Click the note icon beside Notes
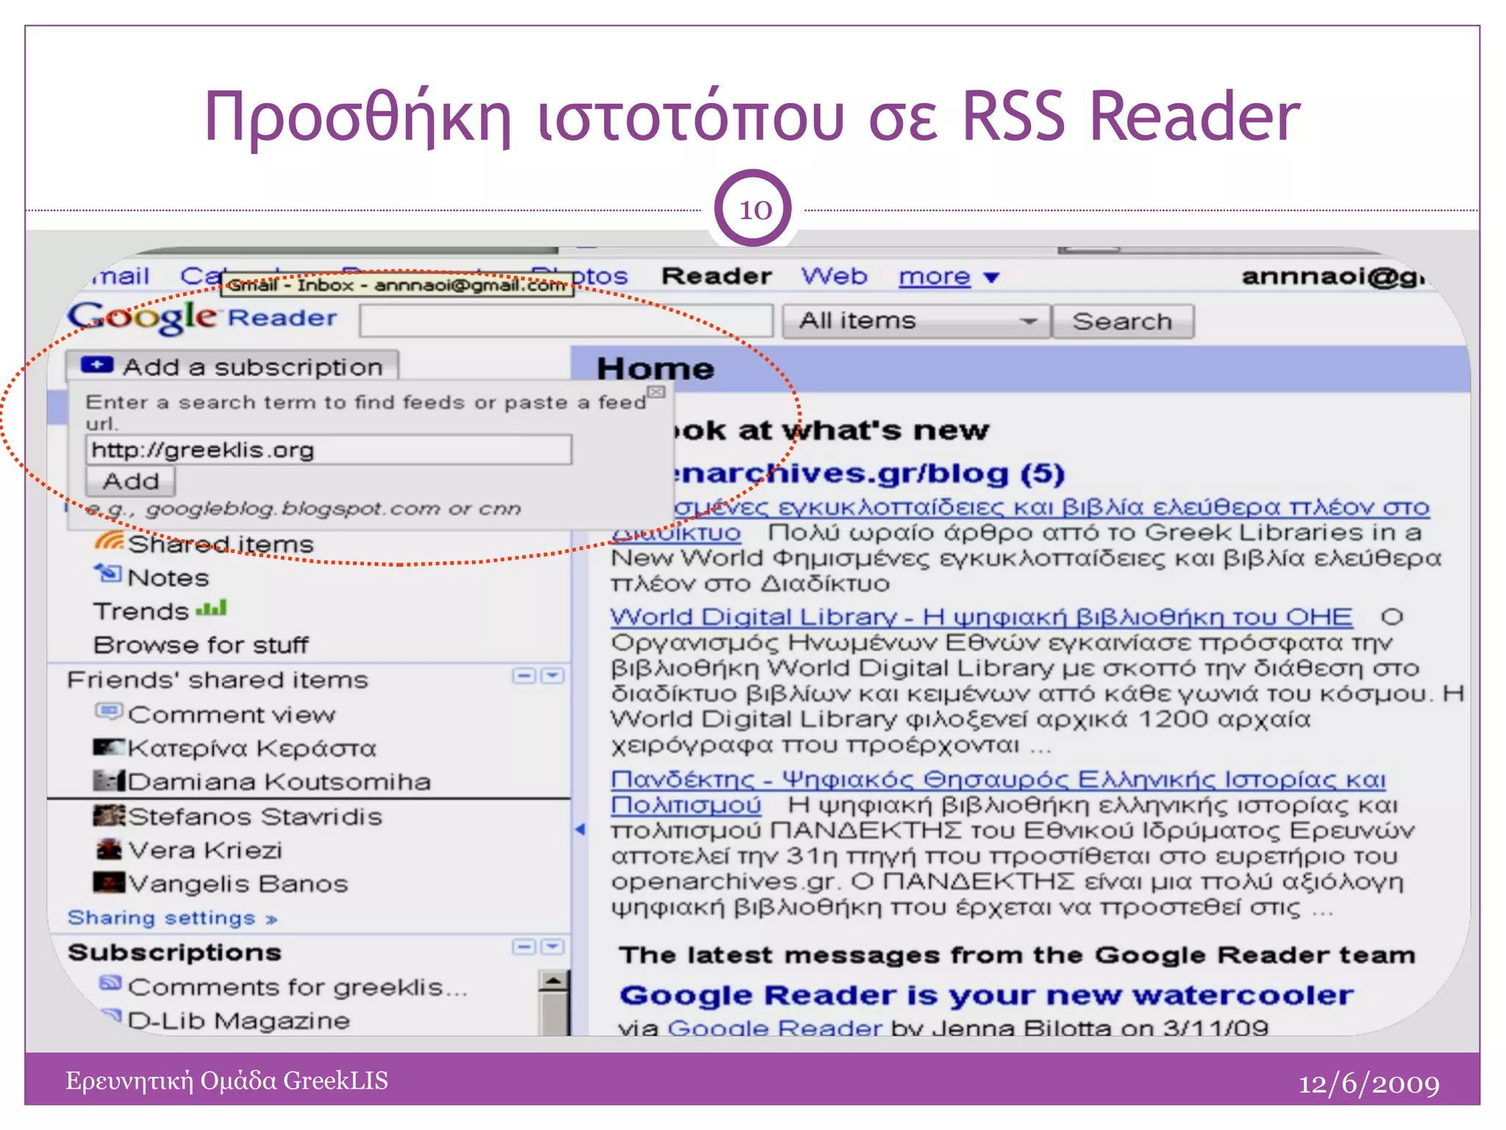 pos(108,572)
